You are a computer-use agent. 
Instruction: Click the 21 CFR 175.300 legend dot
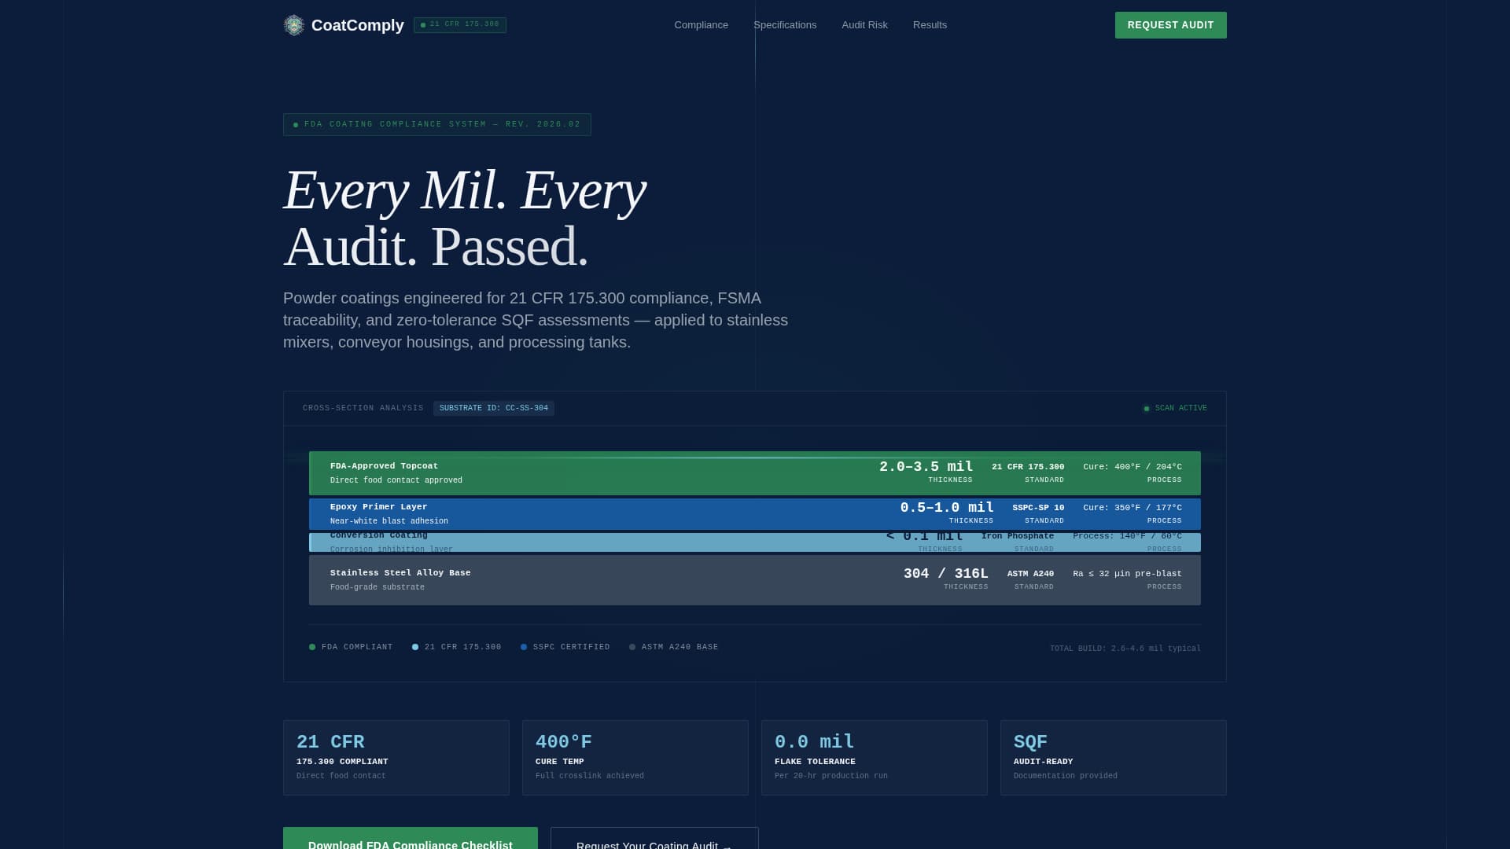coord(415,647)
